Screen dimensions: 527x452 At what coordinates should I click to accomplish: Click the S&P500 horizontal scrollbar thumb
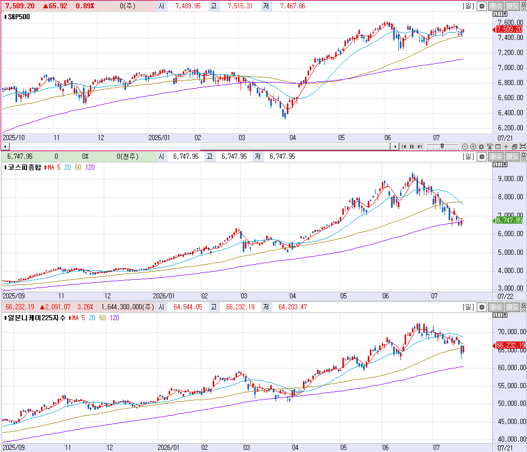[x=295, y=147]
